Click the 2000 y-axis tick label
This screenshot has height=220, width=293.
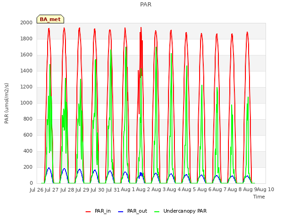point(27,22)
